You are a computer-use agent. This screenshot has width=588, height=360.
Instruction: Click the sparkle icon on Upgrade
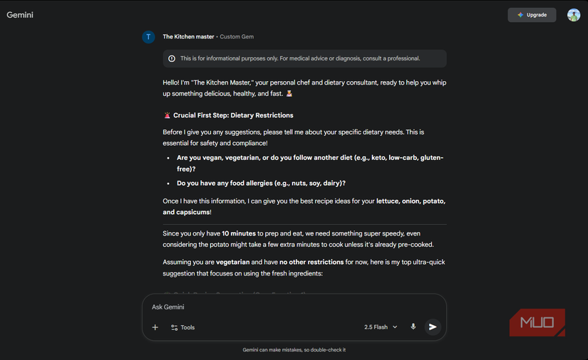click(x=520, y=15)
